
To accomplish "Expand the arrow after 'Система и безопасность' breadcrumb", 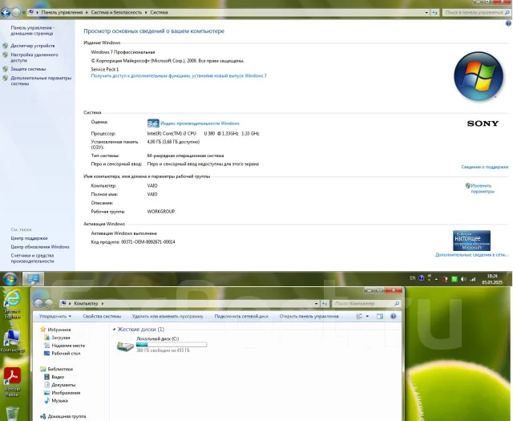I will [x=146, y=13].
